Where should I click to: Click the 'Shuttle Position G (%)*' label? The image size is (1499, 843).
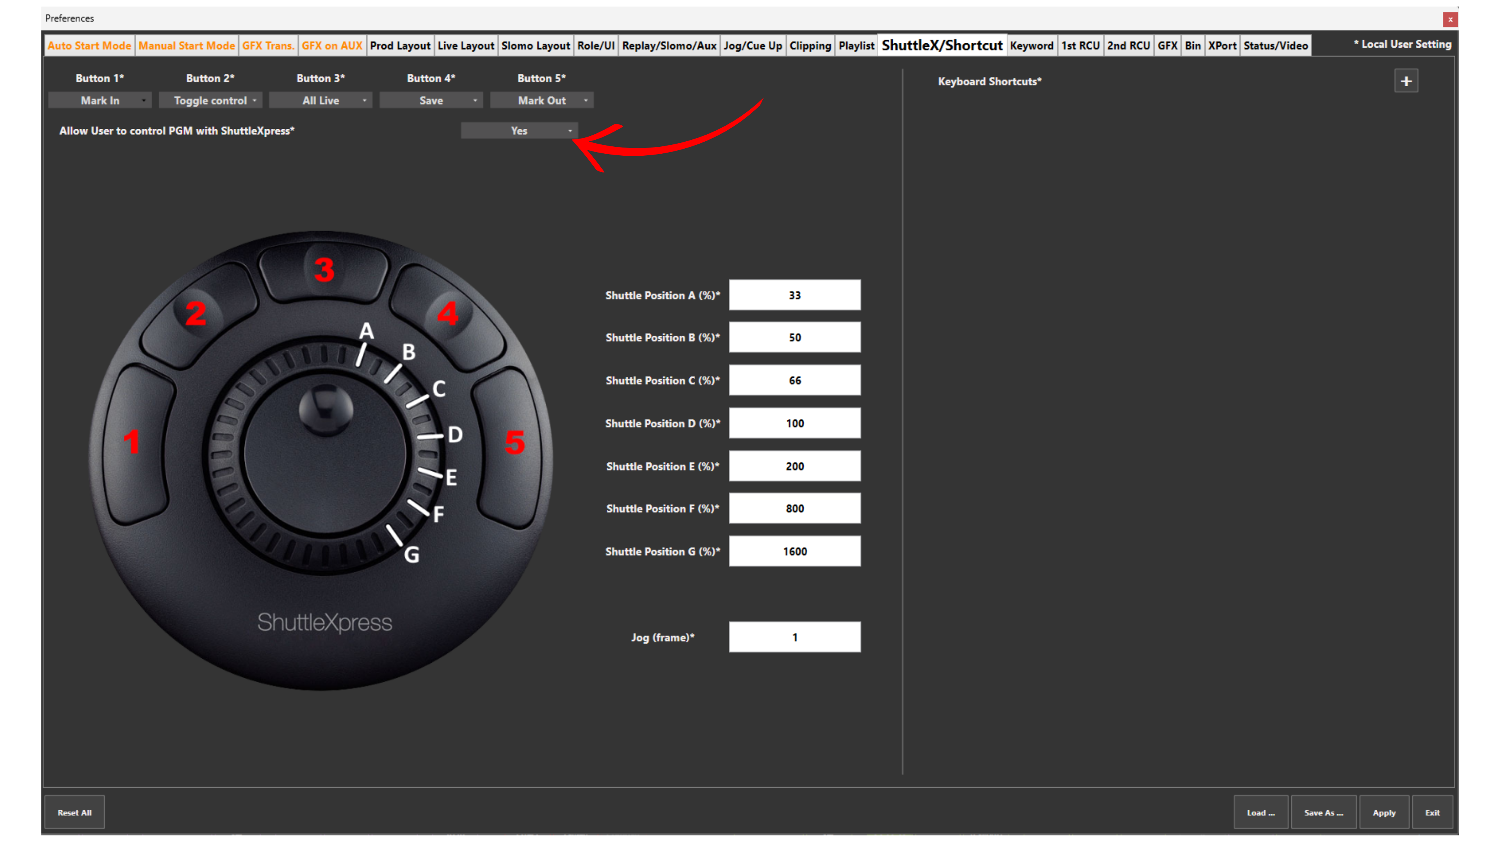tap(663, 551)
